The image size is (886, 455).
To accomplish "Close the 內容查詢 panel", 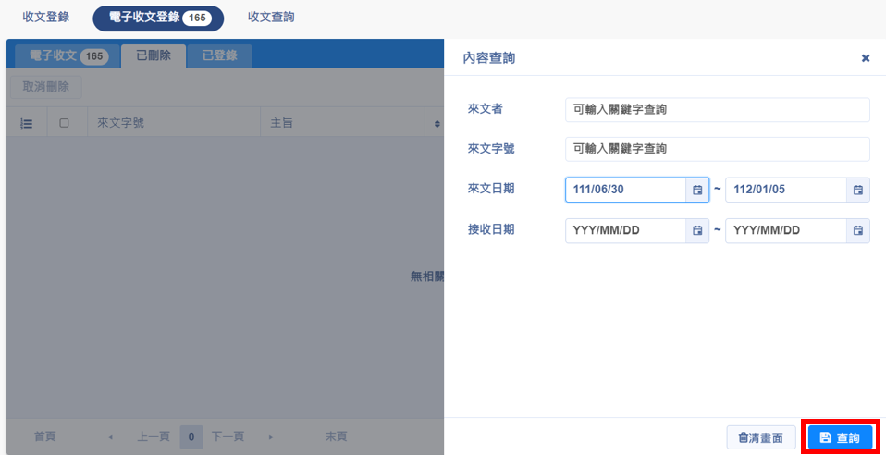I will 866,58.
